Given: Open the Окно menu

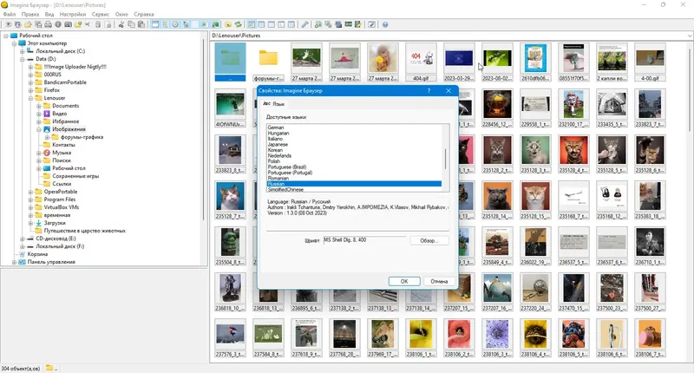Looking at the screenshot, I should pyautogui.click(x=121, y=14).
